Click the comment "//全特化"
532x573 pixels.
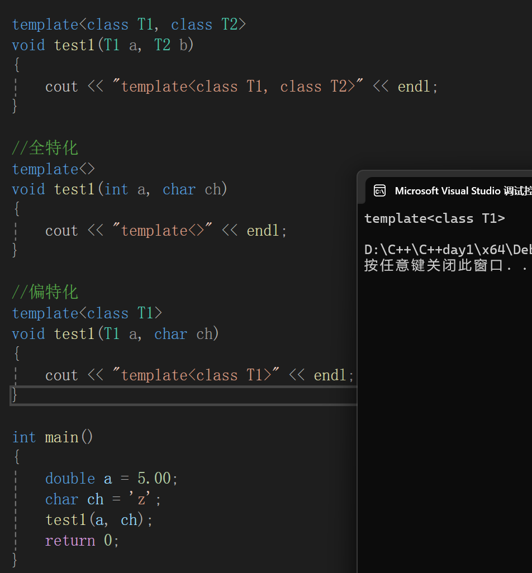pyautogui.click(x=45, y=148)
